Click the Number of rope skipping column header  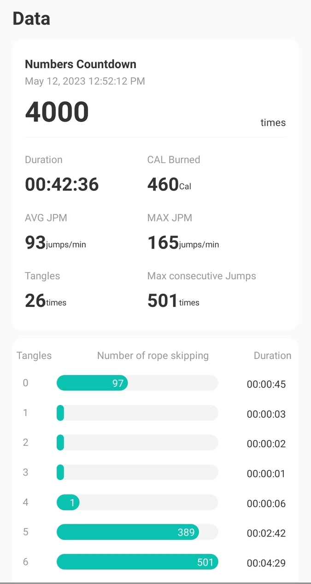(x=153, y=356)
